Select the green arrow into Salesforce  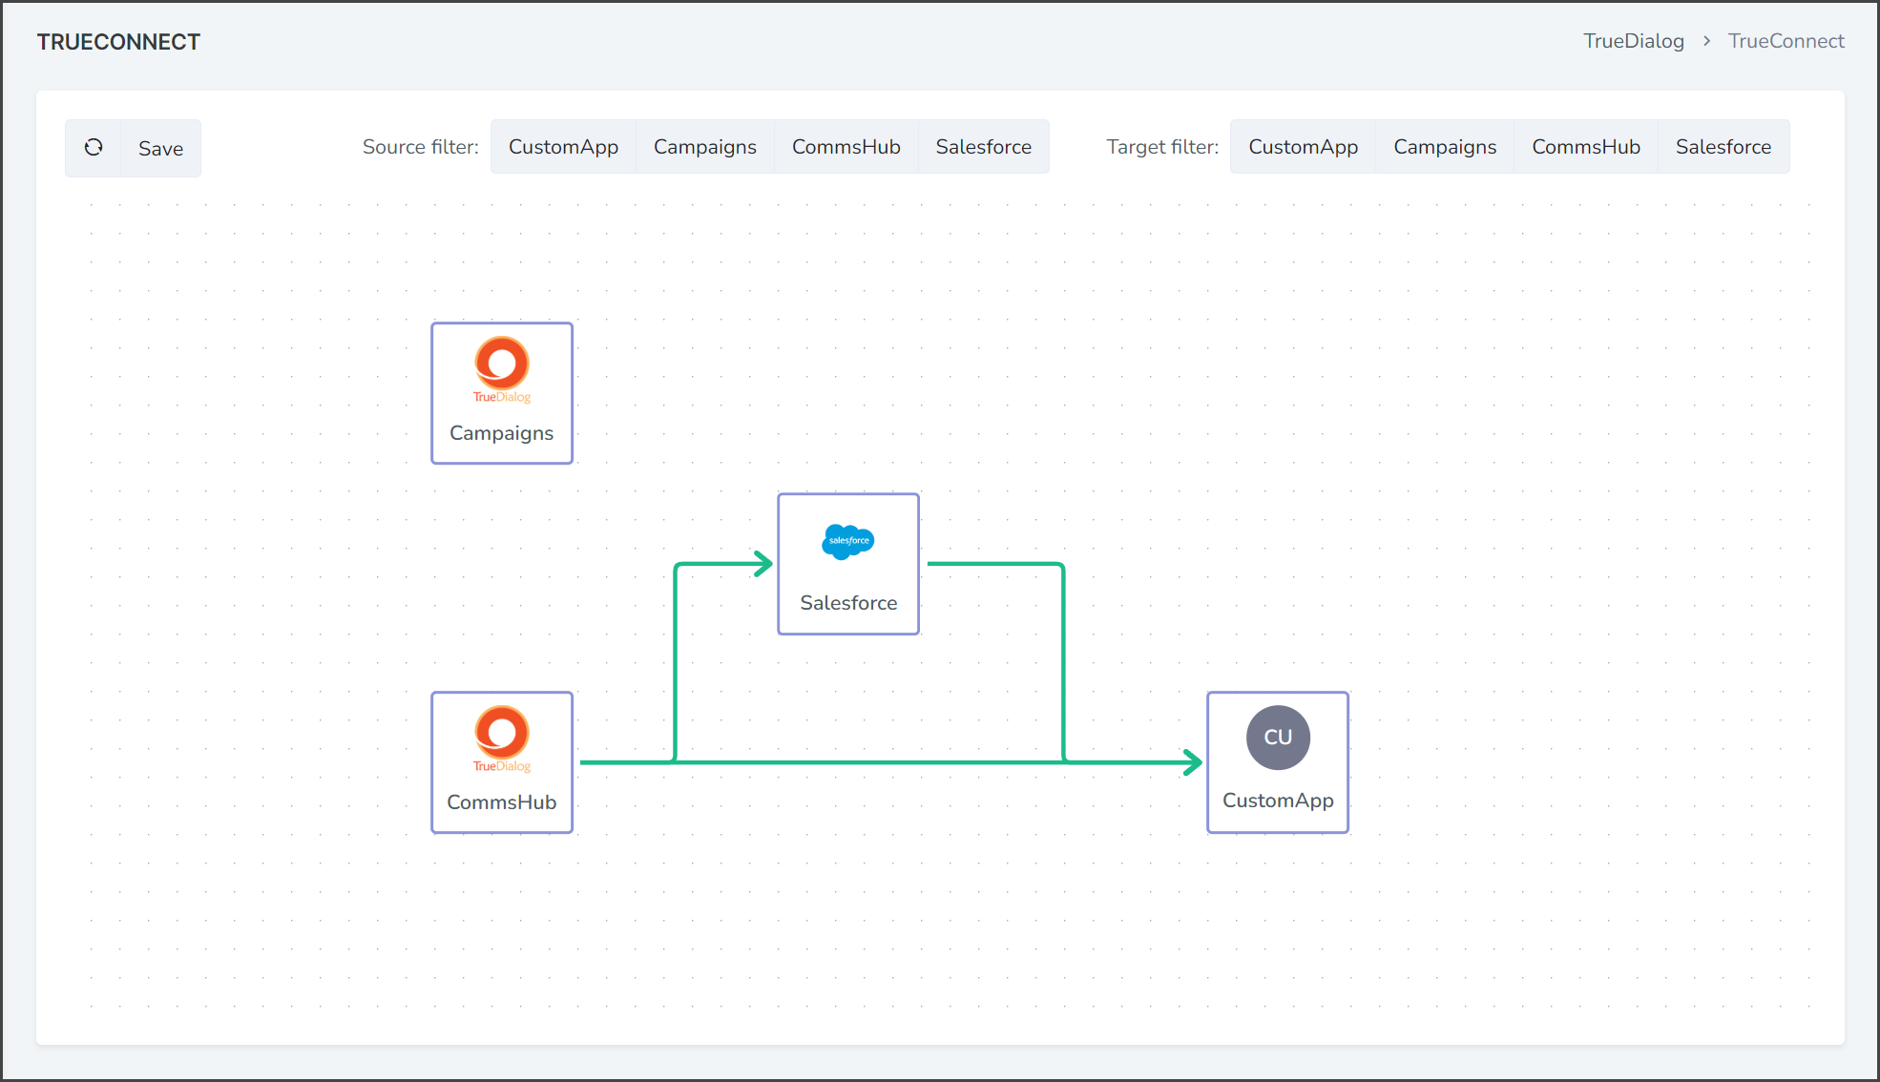click(762, 564)
